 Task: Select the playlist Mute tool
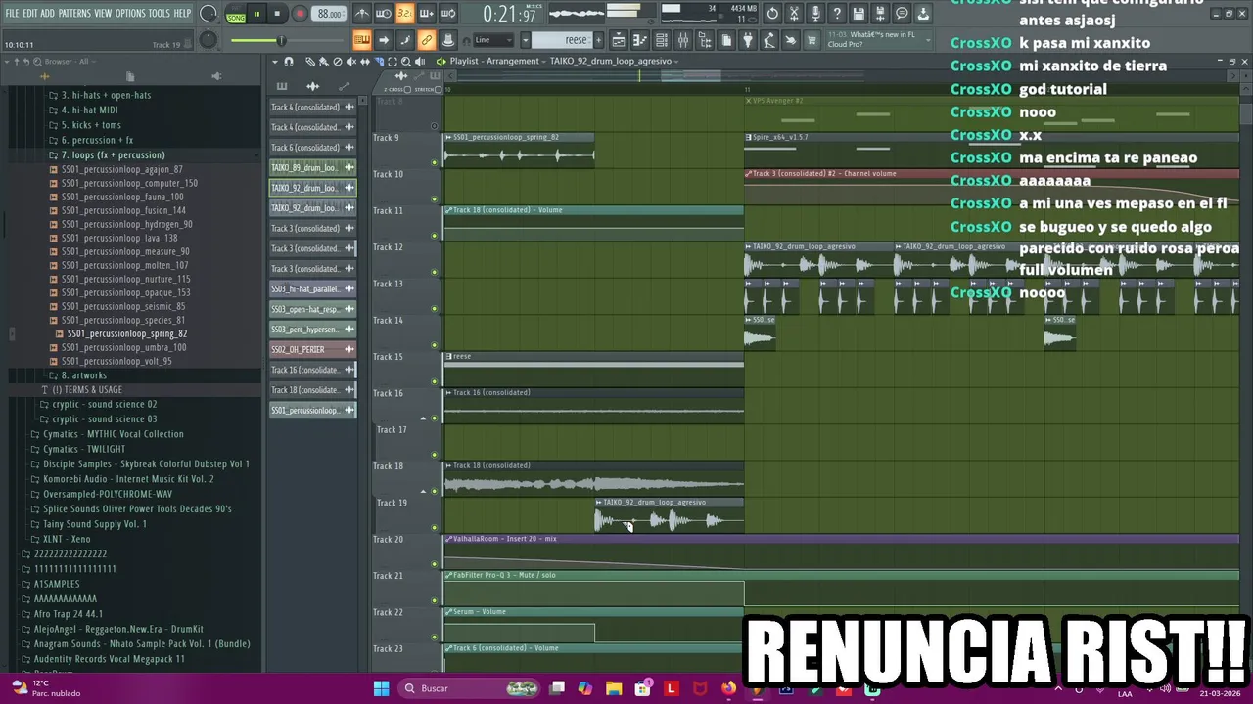coord(350,61)
